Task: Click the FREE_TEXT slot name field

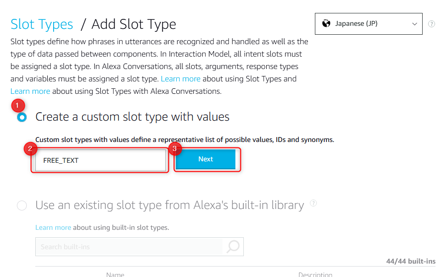Action: 100,160
